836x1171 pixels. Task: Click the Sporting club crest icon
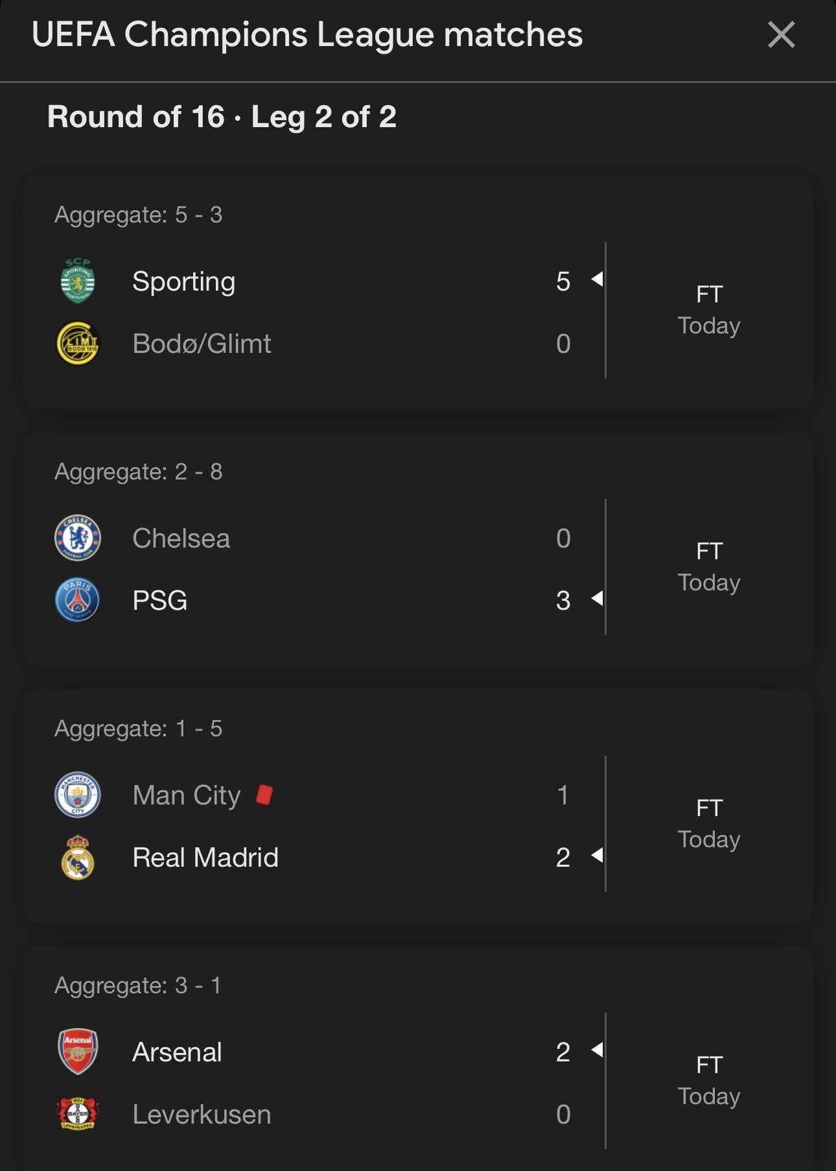(x=78, y=281)
